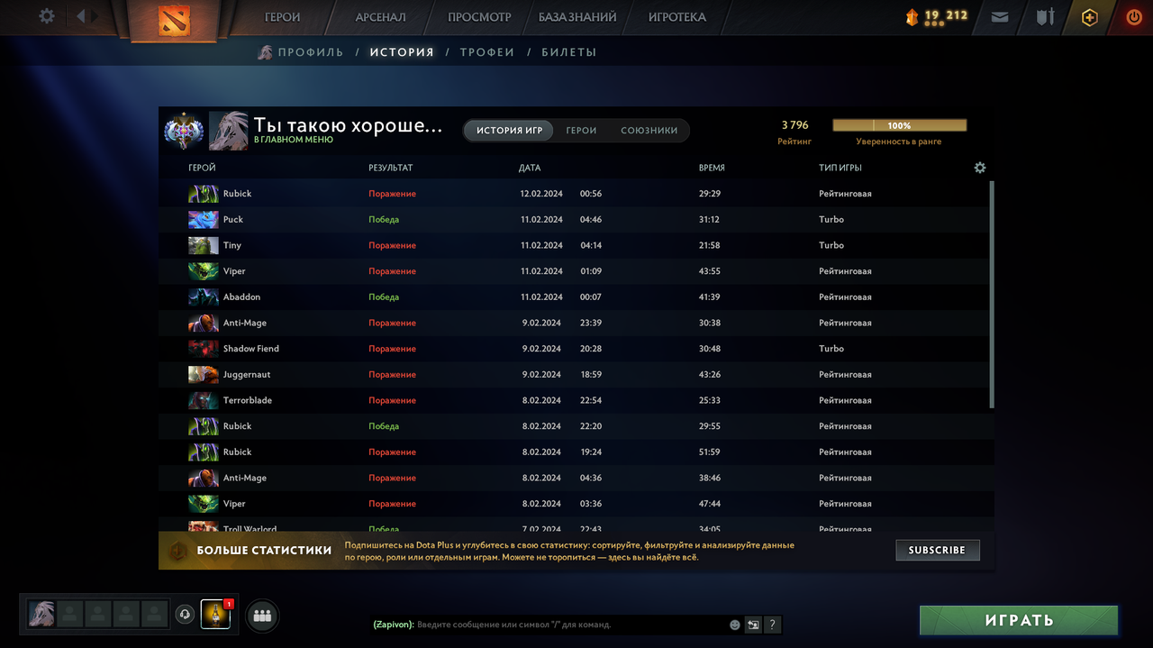Click the ГЕРОЙ column header

pyautogui.click(x=202, y=169)
